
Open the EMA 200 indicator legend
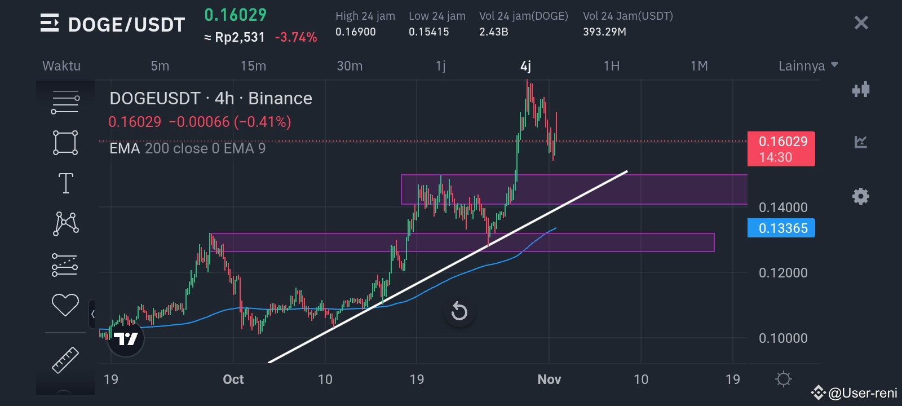[187, 148]
